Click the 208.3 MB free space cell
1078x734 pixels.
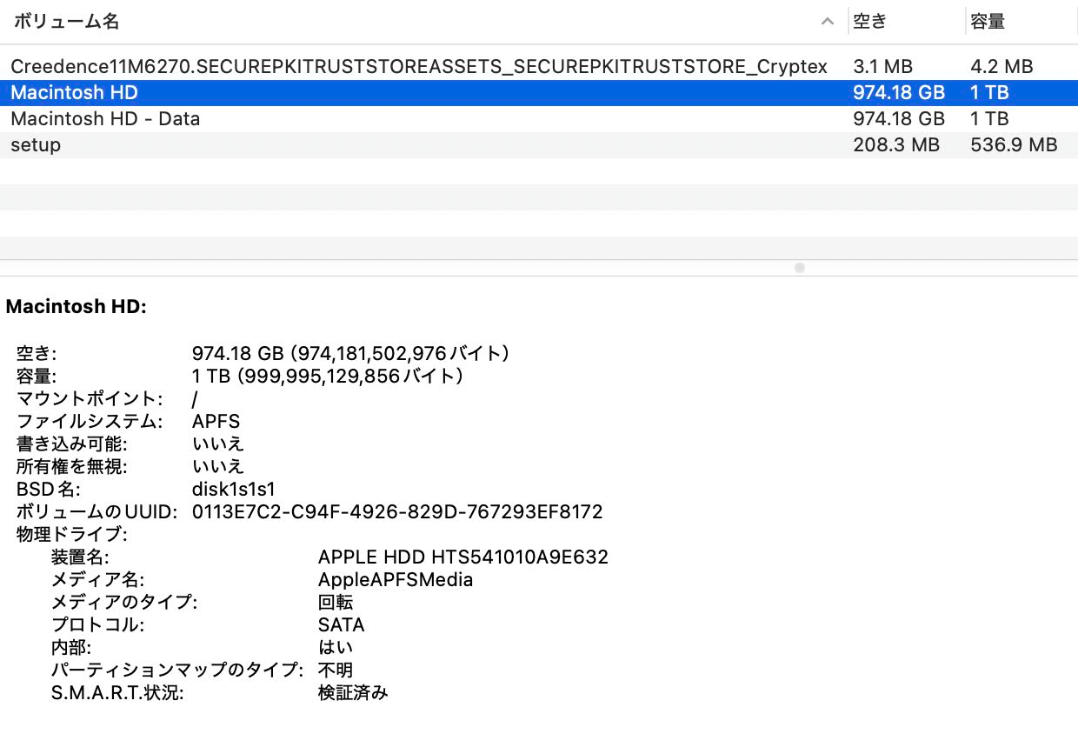[896, 144]
